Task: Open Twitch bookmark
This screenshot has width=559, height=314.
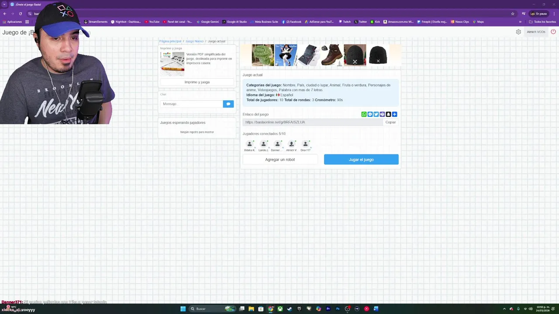Action: click(x=345, y=22)
